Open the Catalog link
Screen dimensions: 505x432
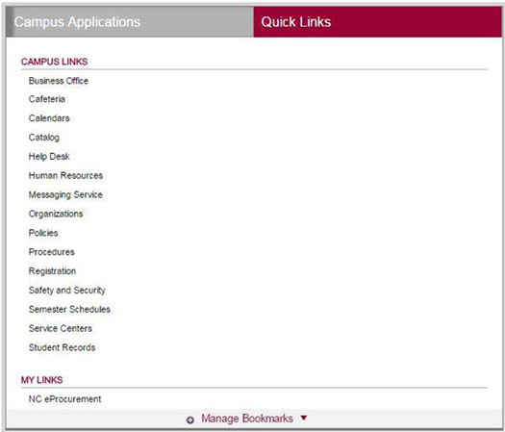point(44,138)
